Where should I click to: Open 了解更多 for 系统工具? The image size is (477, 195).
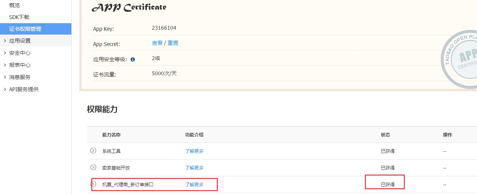(194, 151)
